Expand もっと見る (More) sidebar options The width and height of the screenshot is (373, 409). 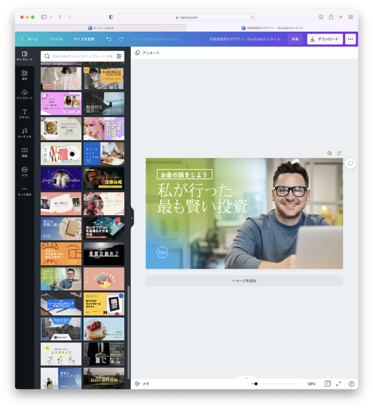(24, 191)
